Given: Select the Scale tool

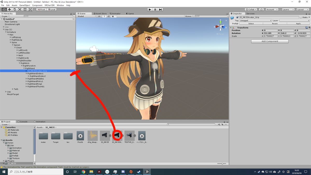Looking at the screenshot, I should tap(20, 10).
